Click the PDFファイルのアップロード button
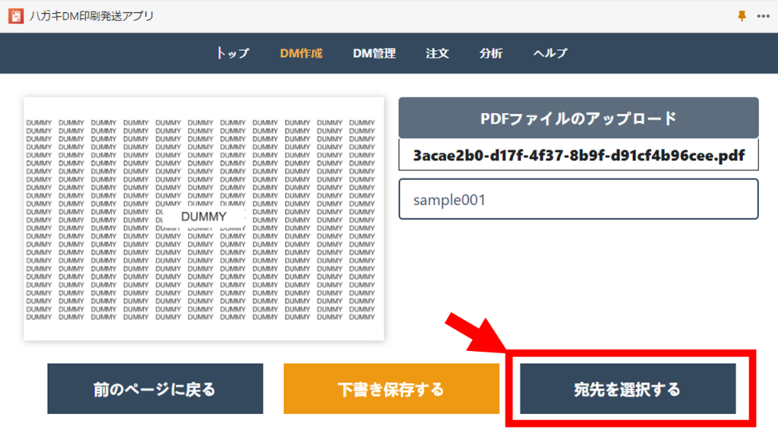Screen dimensions: 778x430 point(578,118)
